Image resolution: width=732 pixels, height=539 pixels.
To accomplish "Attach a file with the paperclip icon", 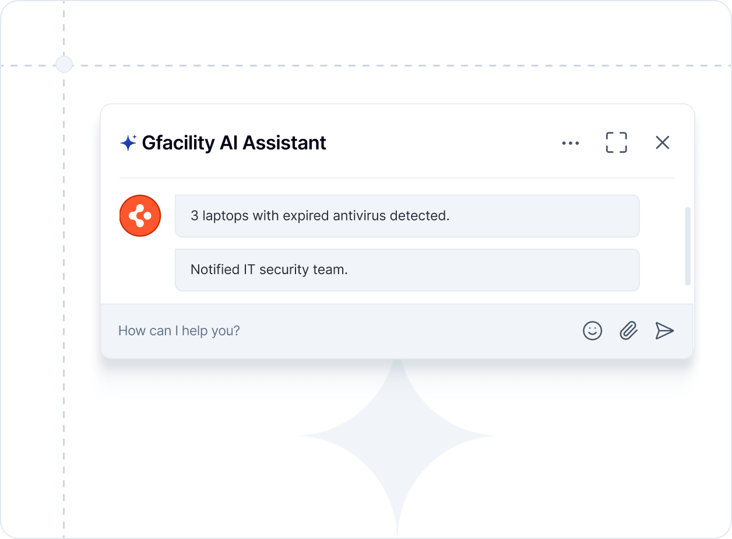I will (x=628, y=331).
